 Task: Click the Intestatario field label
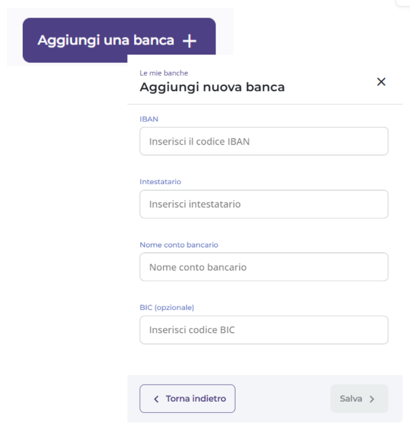point(160,182)
